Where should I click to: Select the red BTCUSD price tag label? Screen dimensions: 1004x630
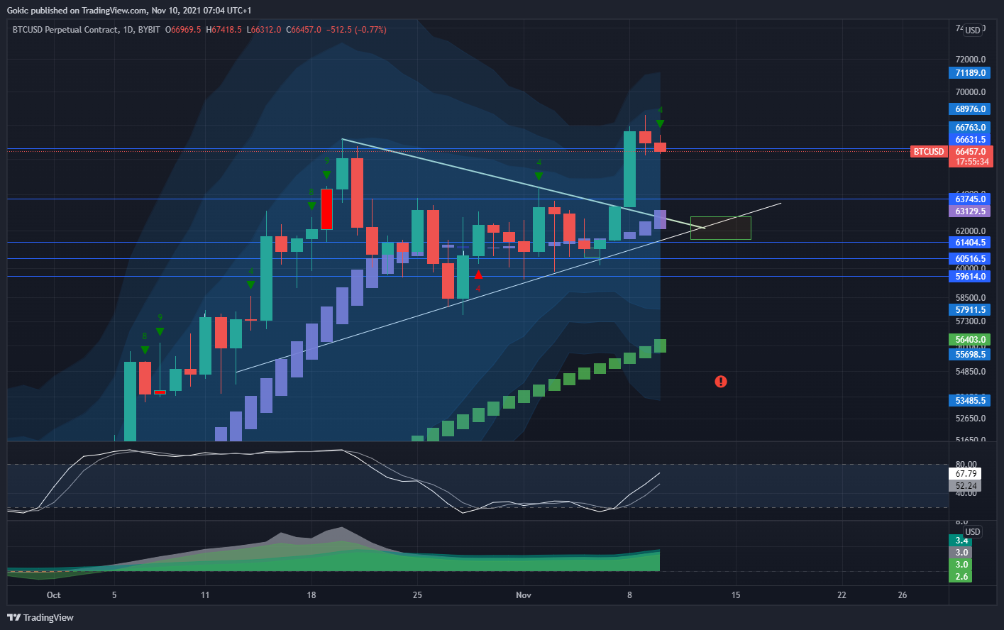point(929,152)
